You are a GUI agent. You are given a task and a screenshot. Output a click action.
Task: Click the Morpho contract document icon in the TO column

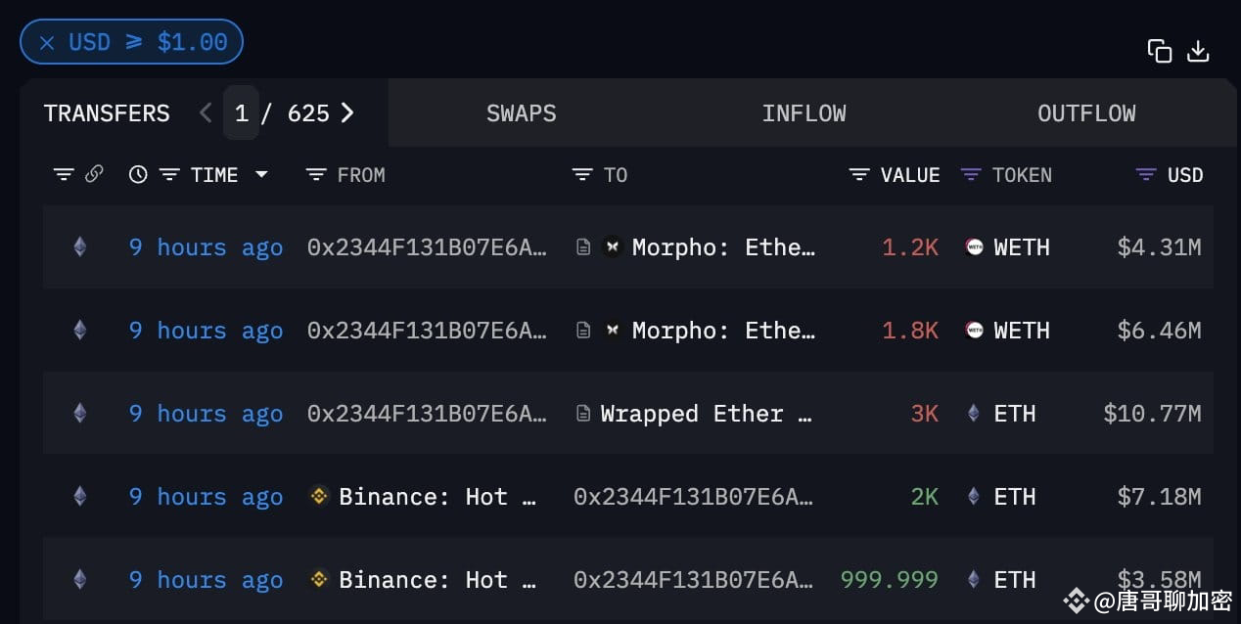click(x=584, y=246)
